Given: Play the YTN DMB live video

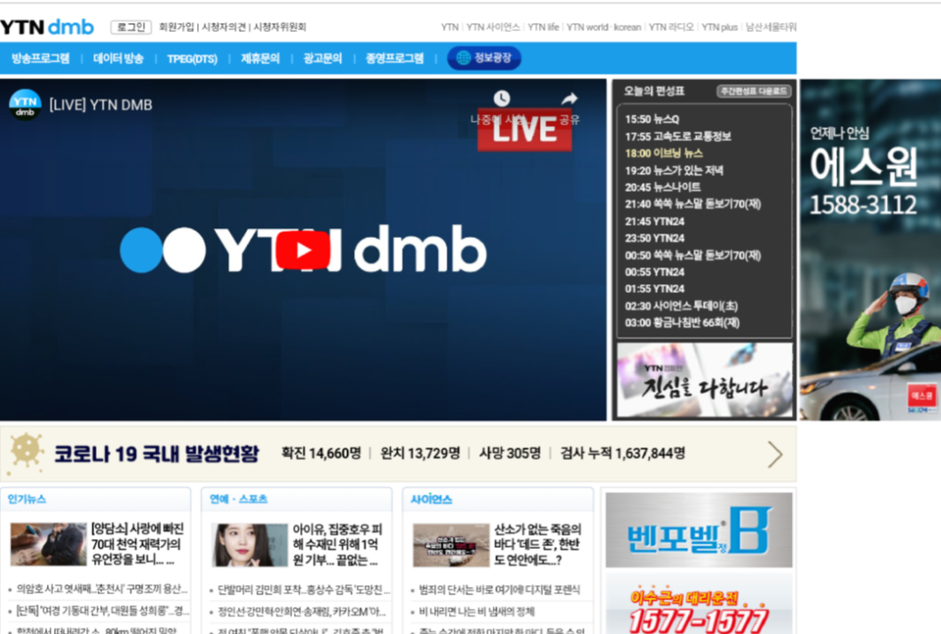Looking at the screenshot, I should point(303,250).
